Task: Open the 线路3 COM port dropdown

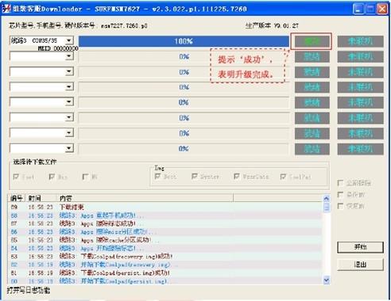Action: pyautogui.click(x=69, y=40)
